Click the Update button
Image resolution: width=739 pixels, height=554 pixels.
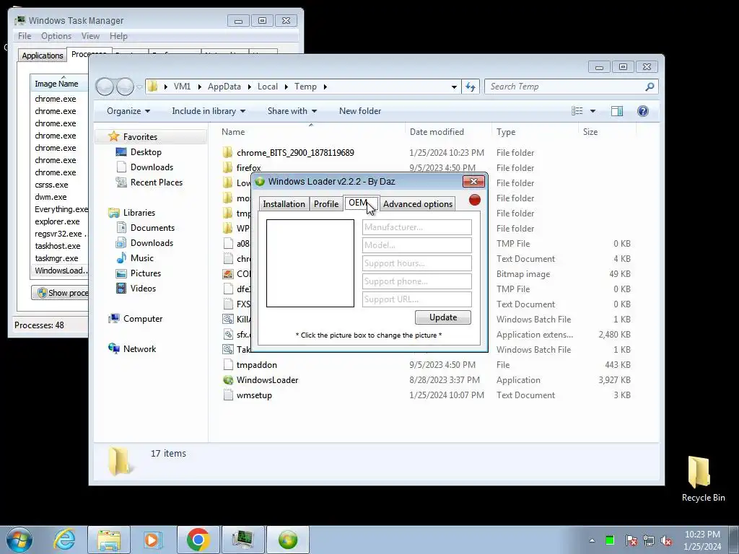[443, 317]
